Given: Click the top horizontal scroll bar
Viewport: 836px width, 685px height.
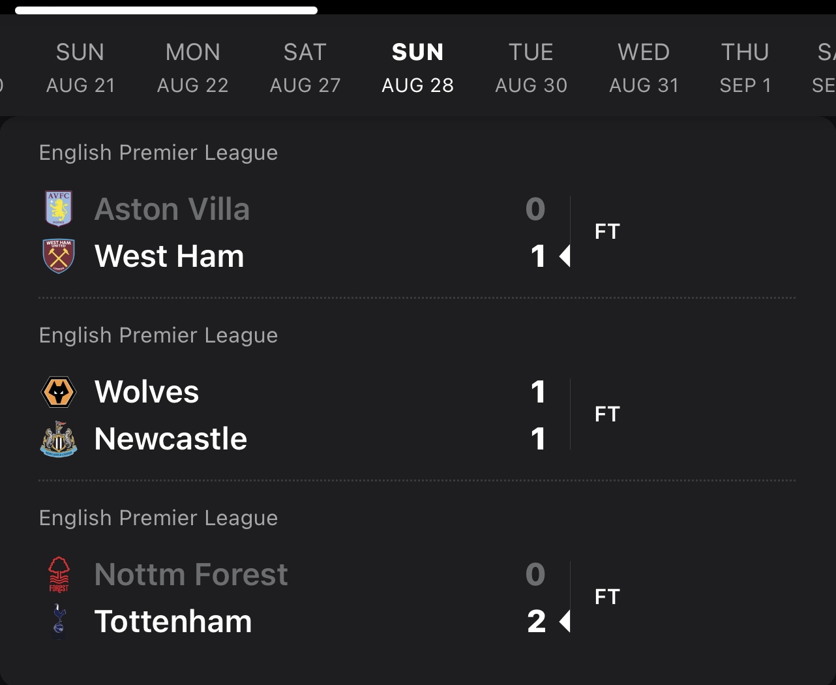Looking at the screenshot, I should [x=166, y=10].
